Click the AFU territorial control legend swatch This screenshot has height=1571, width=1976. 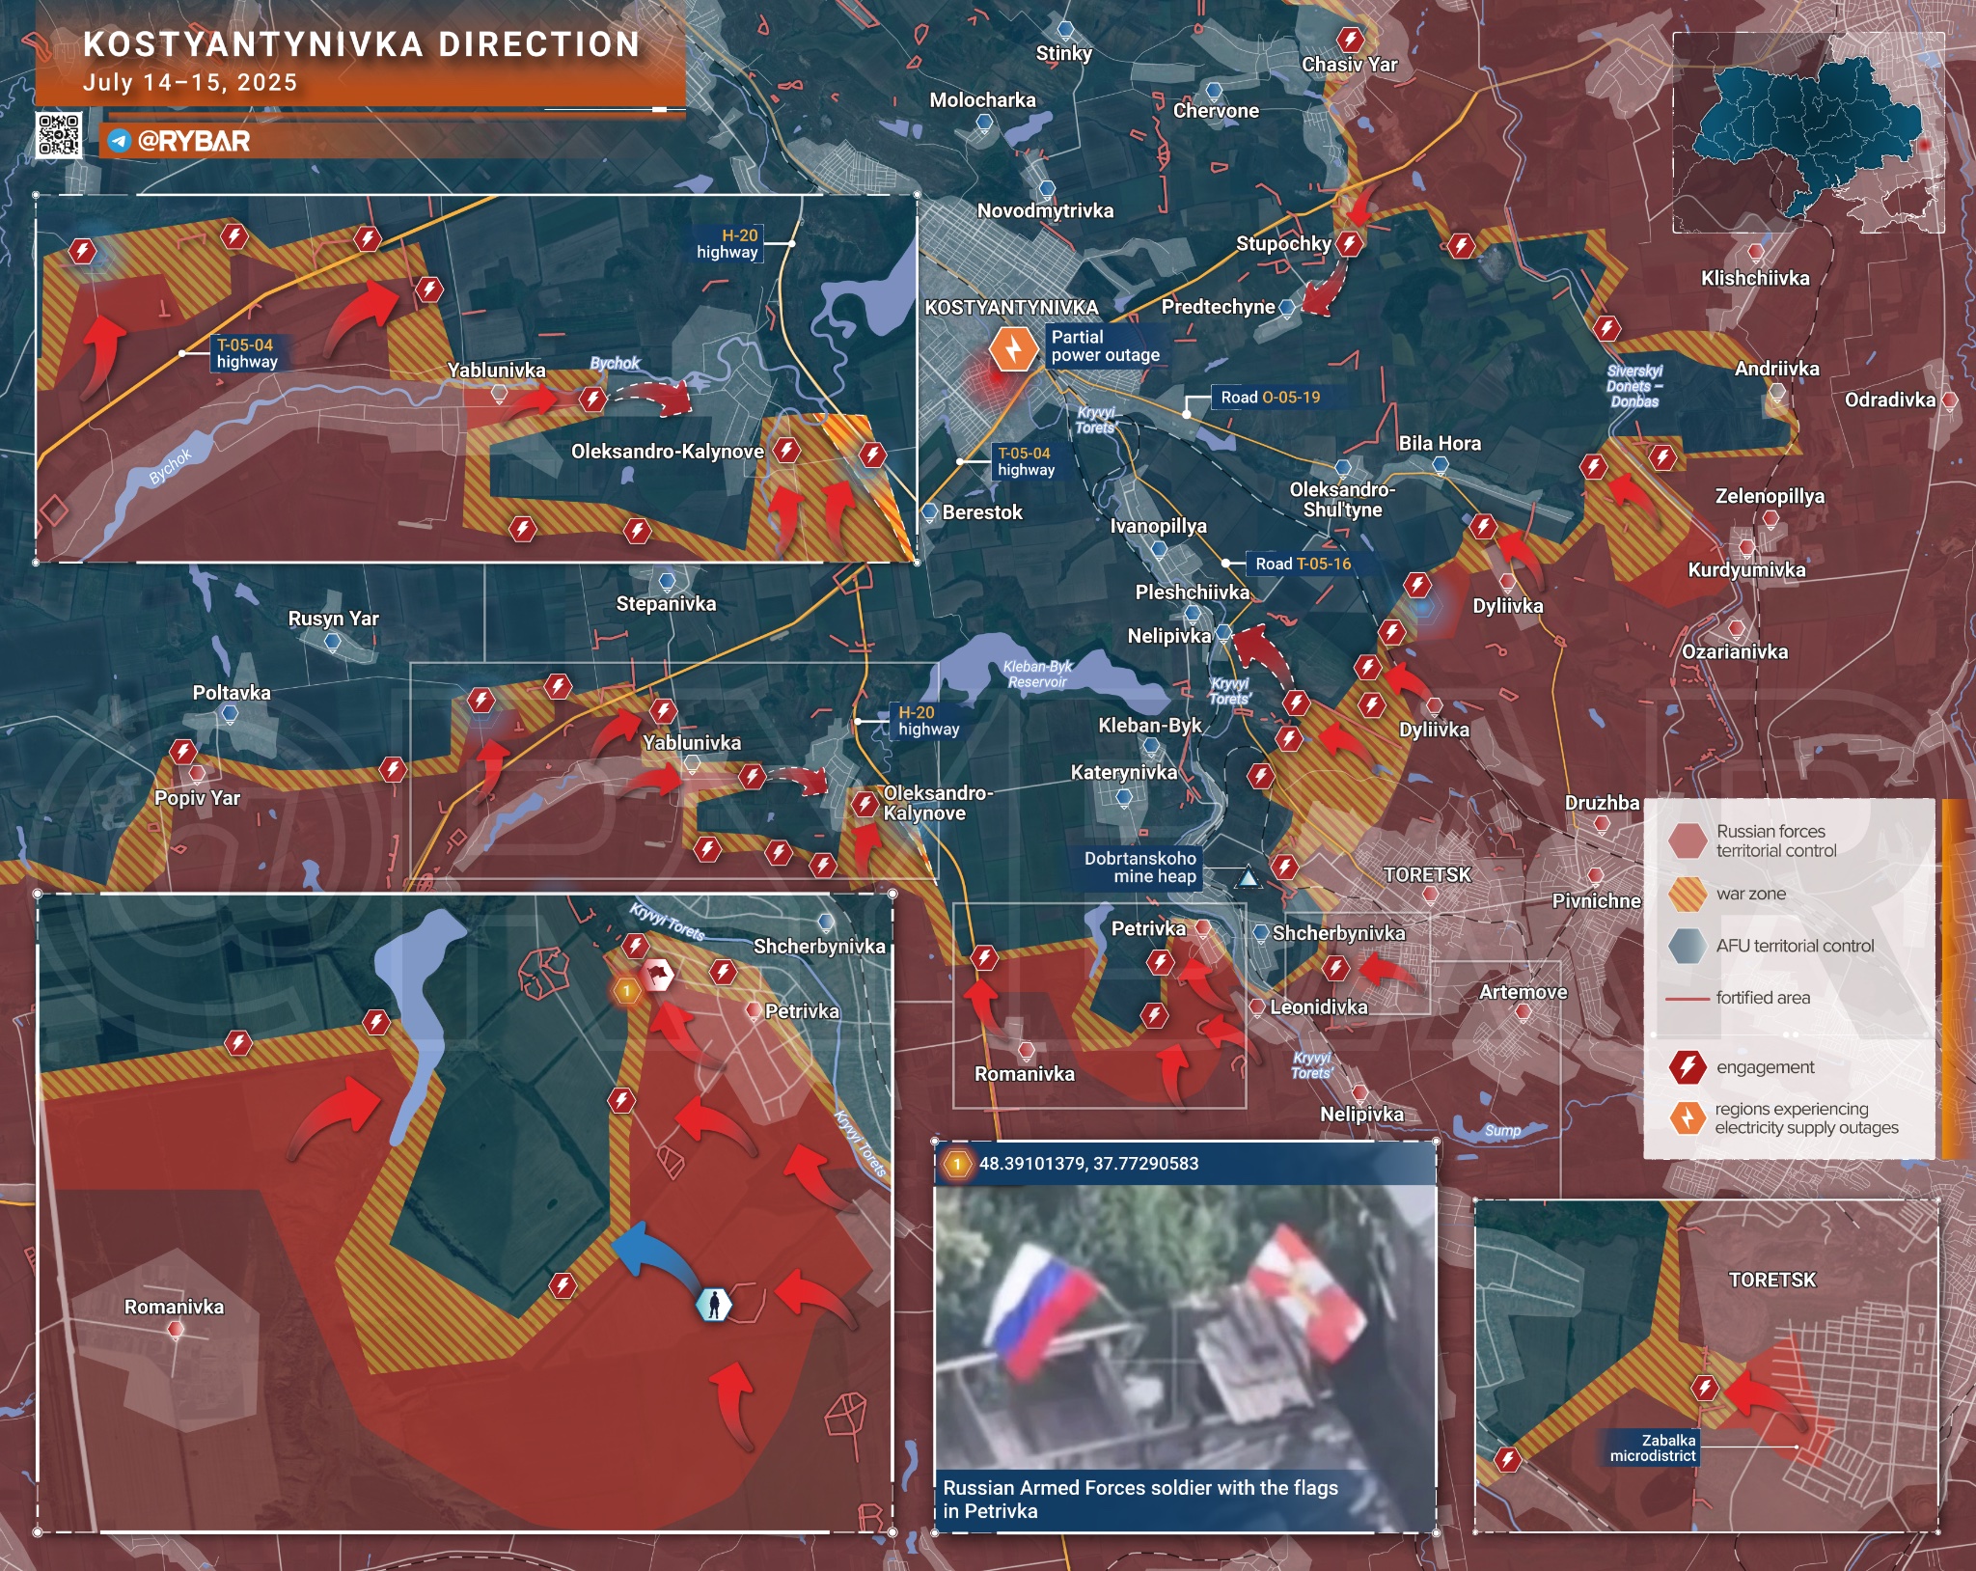tap(1688, 946)
